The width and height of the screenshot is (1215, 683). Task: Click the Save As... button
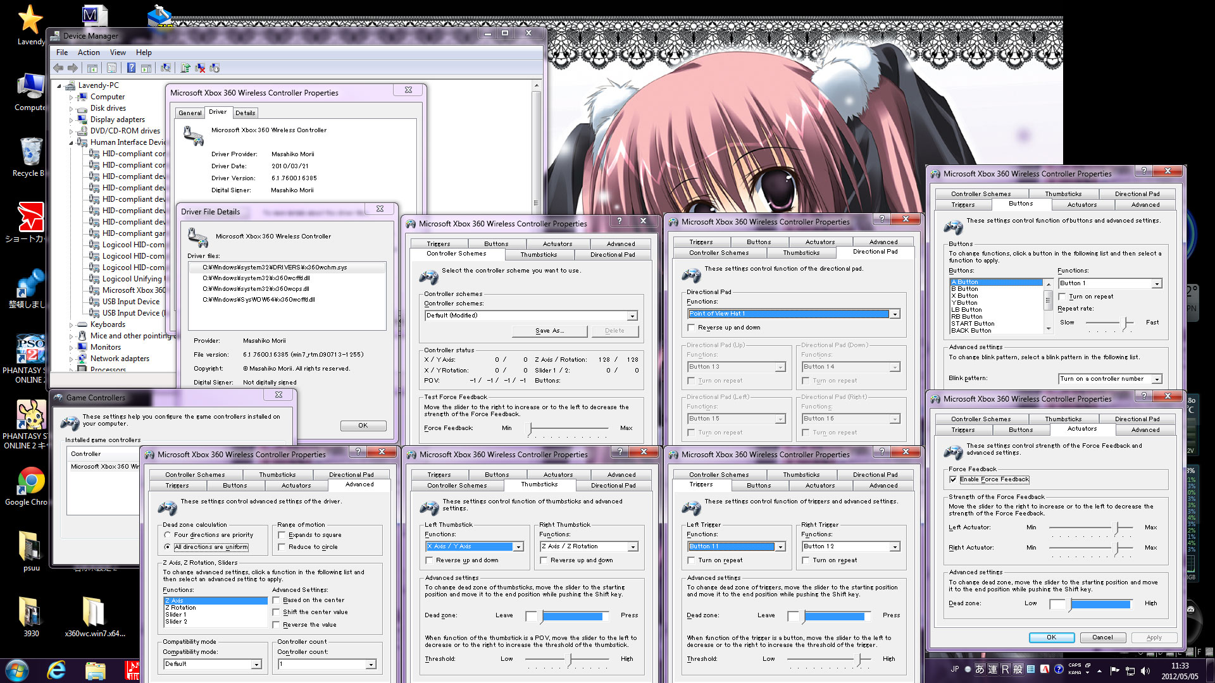tap(549, 331)
